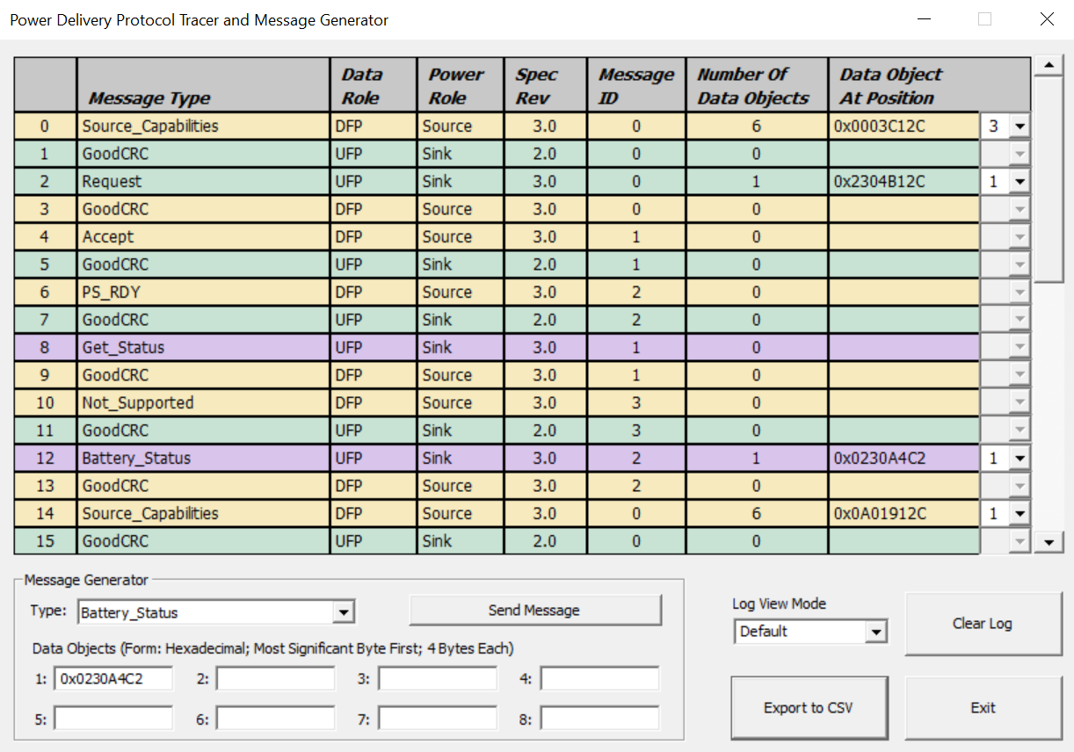
Task: Click Spec Rev 2.0 in row 1
Action: (x=545, y=154)
